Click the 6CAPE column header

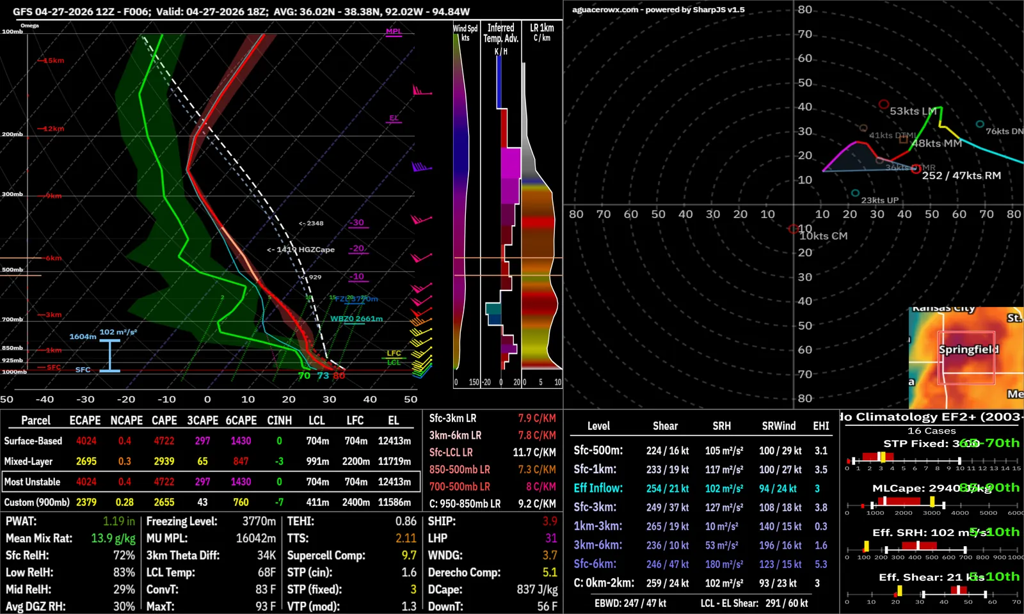241,420
